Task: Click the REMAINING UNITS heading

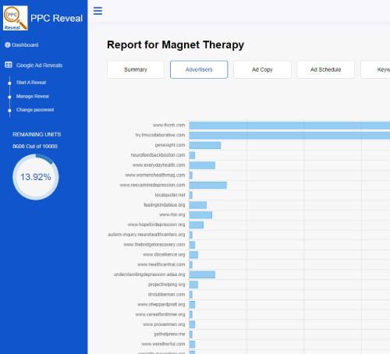Action: pyautogui.click(x=37, y=134)
